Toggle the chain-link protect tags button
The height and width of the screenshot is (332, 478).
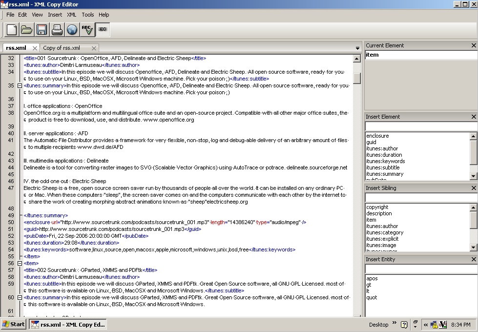[x=103, y=30]
